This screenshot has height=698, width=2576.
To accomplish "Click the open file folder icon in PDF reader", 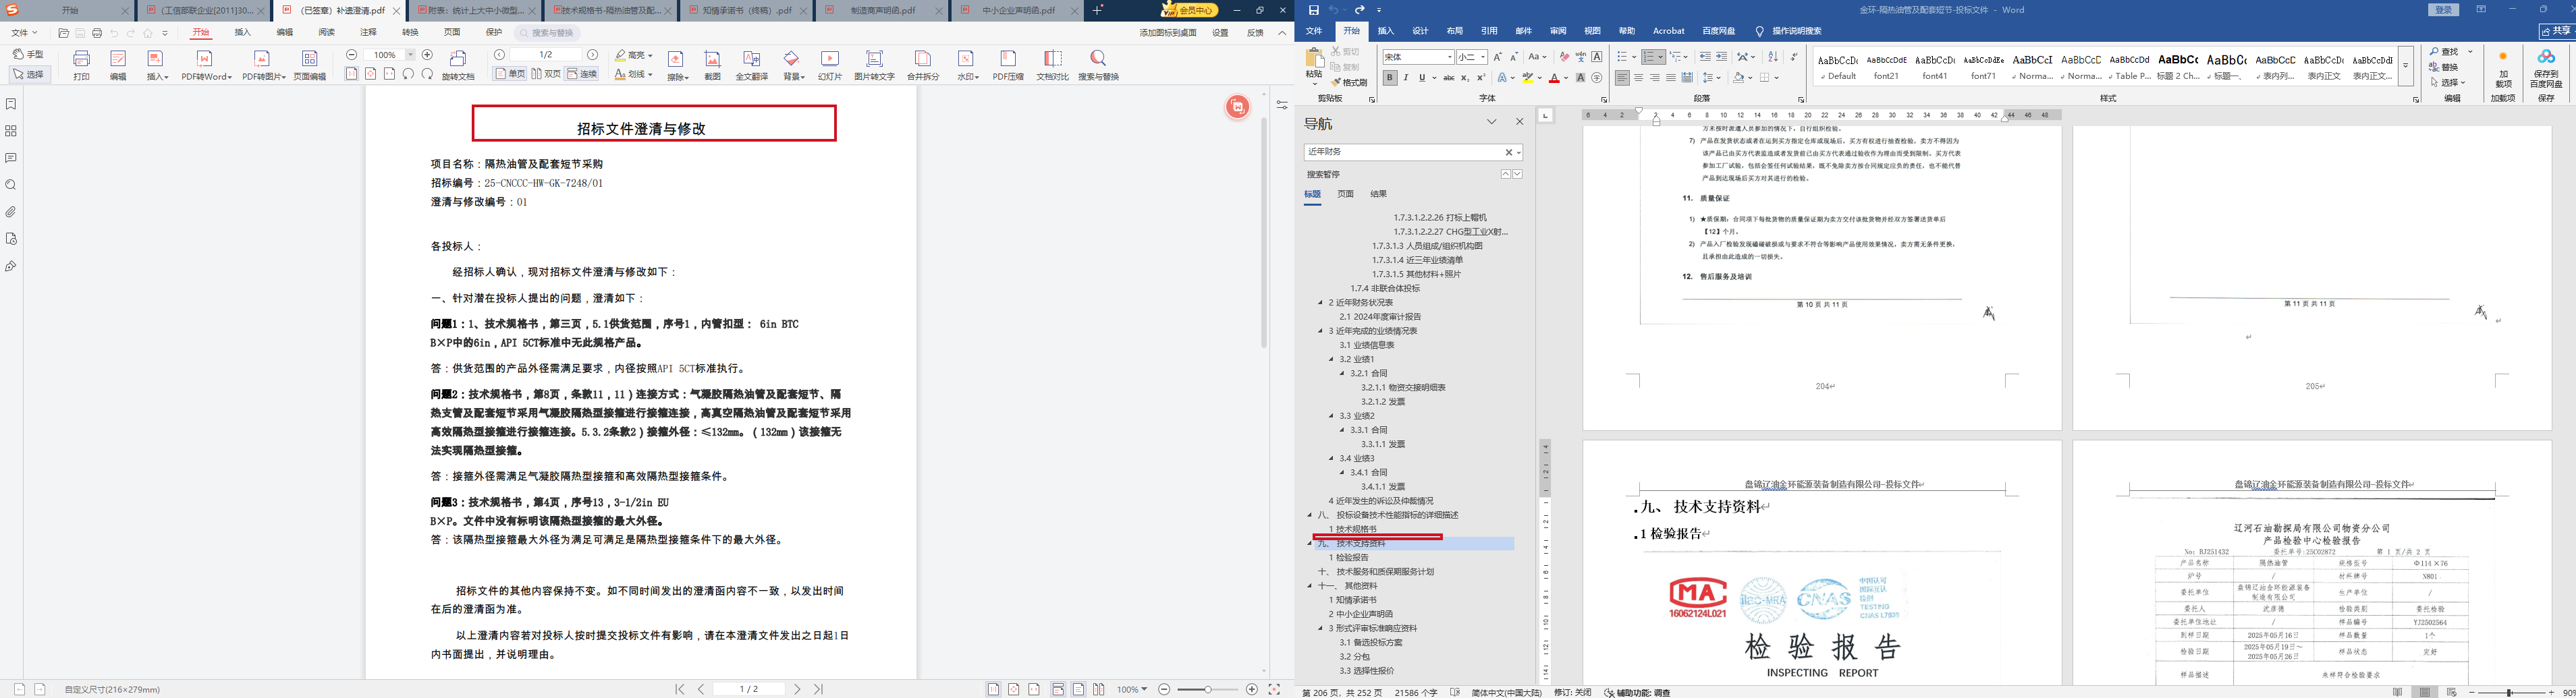I will 64,33.
